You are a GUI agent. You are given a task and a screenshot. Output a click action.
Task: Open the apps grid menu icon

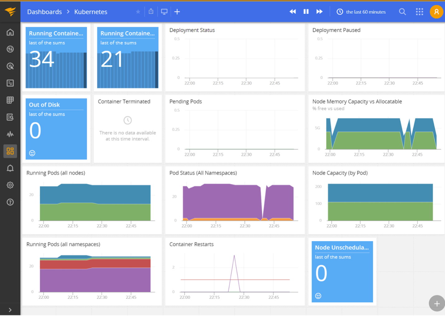pyautogui.click(x=419, y=12)
